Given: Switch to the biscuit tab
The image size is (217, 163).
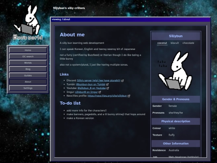Looking at the screenshot, I should (175, 43).
